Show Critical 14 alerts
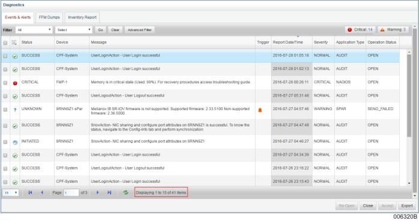Image resolution: width=419 pixels, height=221 pixels. tap(360, 29)
